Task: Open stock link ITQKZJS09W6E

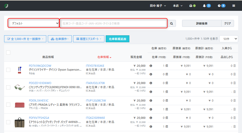Action: tap(95, 118)
